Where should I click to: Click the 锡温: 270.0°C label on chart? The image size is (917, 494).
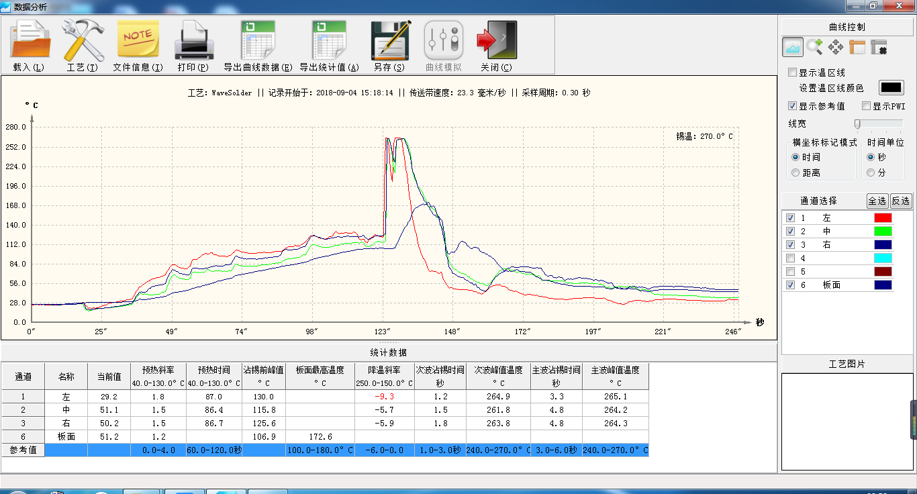tap(704, 136)
